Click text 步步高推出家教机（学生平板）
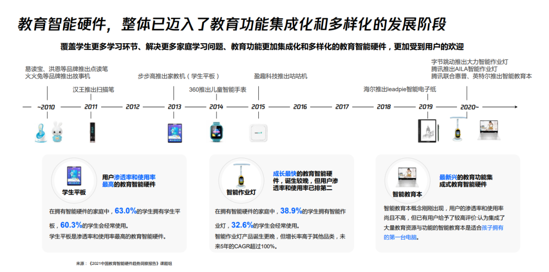 [179, 76]
